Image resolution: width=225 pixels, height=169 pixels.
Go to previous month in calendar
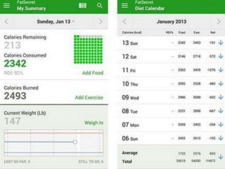pos(125,22)
